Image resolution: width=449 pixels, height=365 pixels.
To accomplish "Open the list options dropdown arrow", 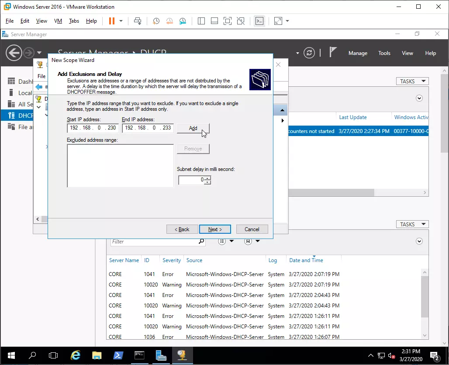I will pos(231,241).
